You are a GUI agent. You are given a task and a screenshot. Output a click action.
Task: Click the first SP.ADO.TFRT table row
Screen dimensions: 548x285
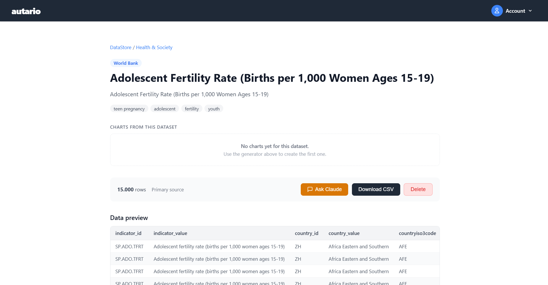coord(275,247)
